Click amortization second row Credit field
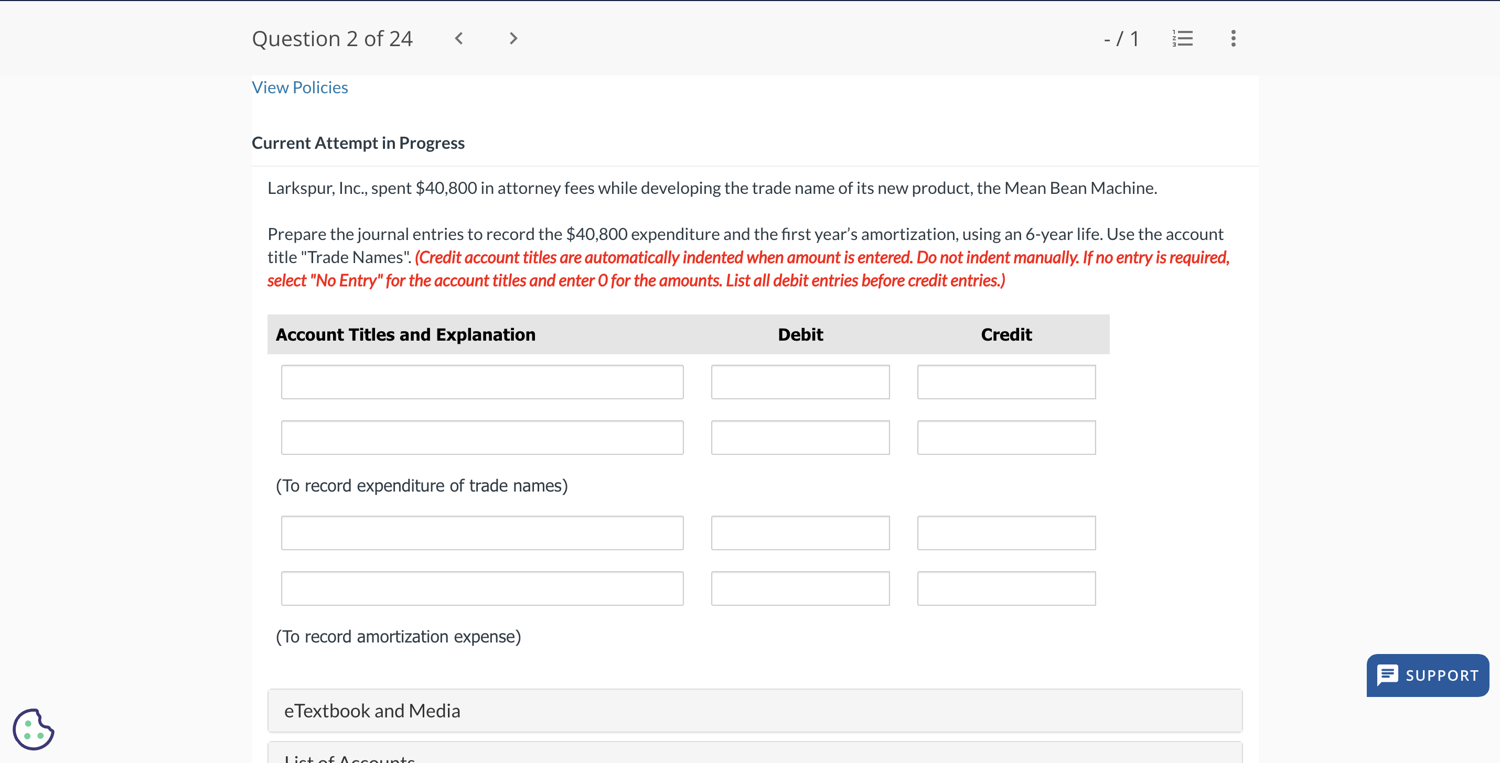 1005,588
